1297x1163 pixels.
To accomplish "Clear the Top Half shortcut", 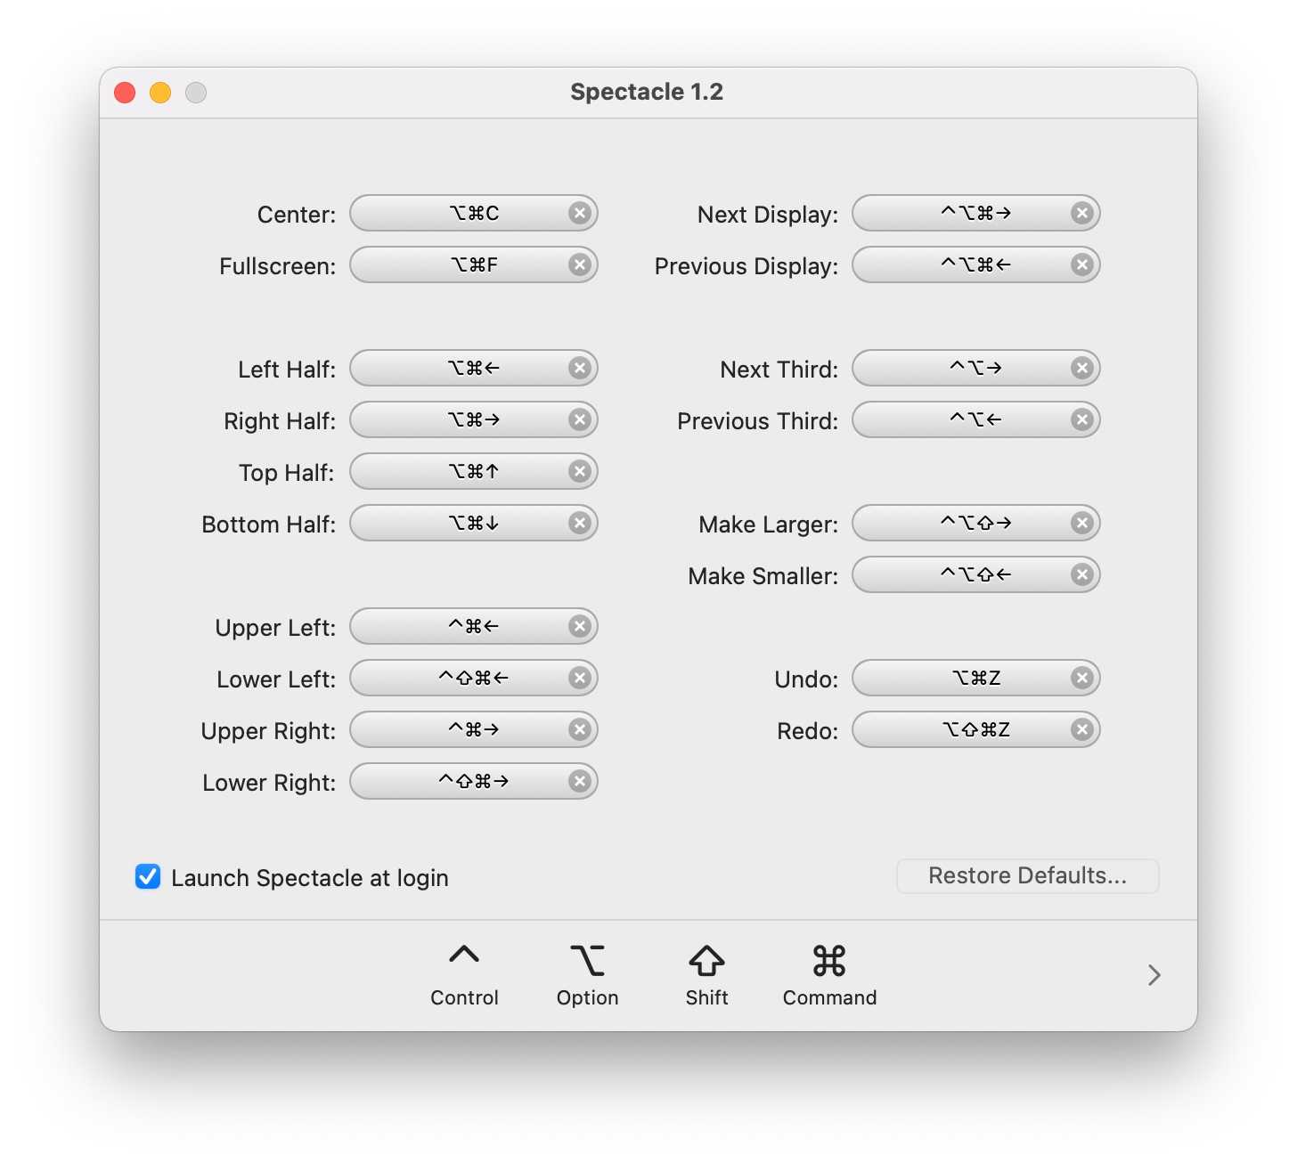I will [580, 471].
